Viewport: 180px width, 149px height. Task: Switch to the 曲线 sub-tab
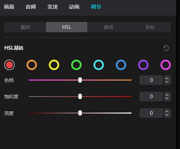click(x=109, y=27)
